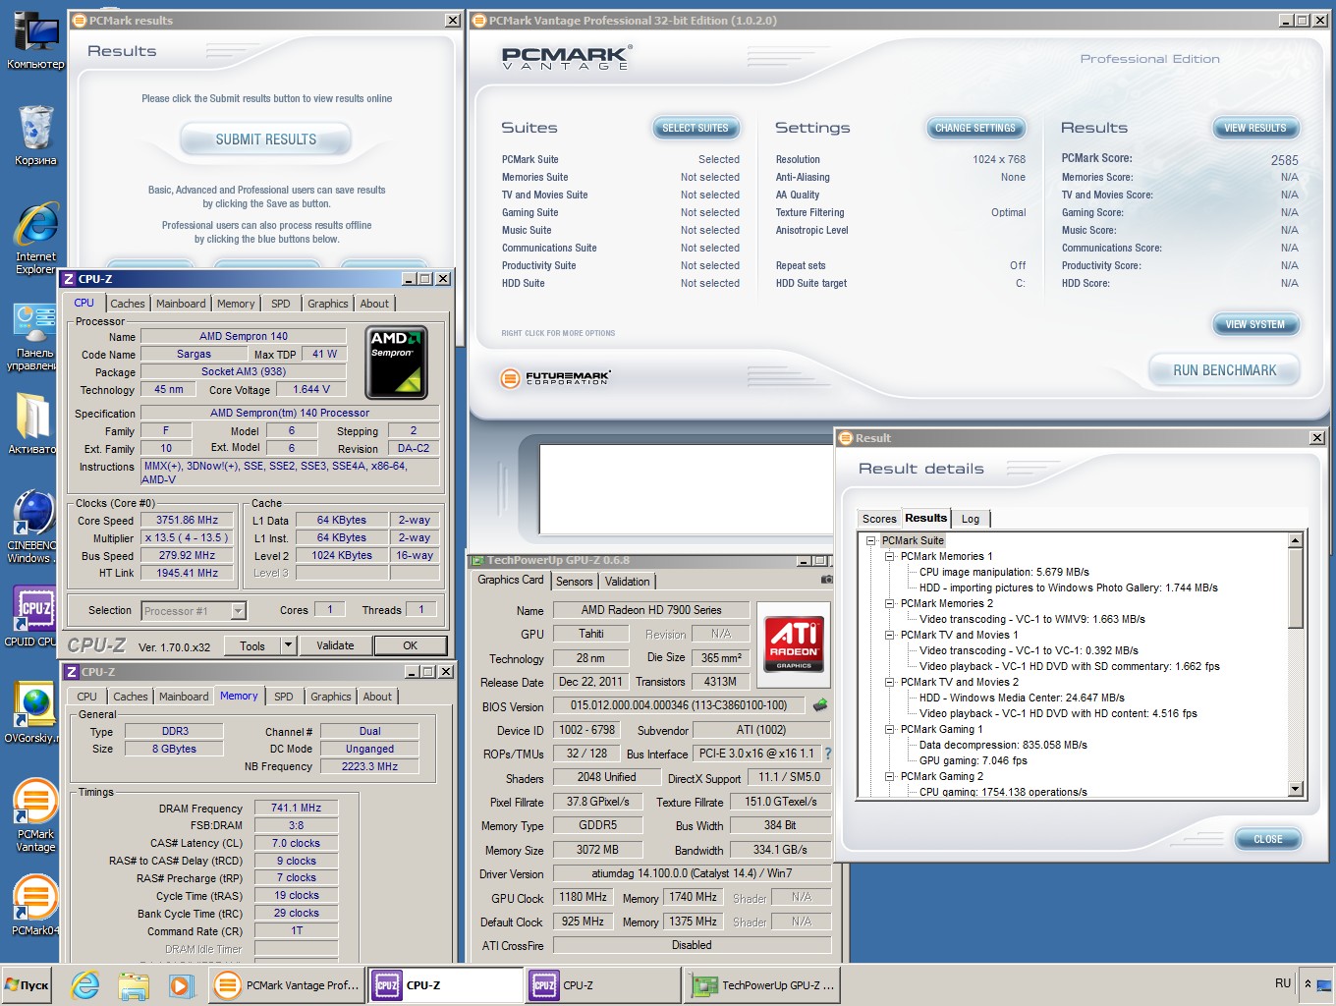Open the Recycle Bin desktop icon
Viewport: 1336px width, 1006px height.
pyautogui.click(x=35, y=136)
